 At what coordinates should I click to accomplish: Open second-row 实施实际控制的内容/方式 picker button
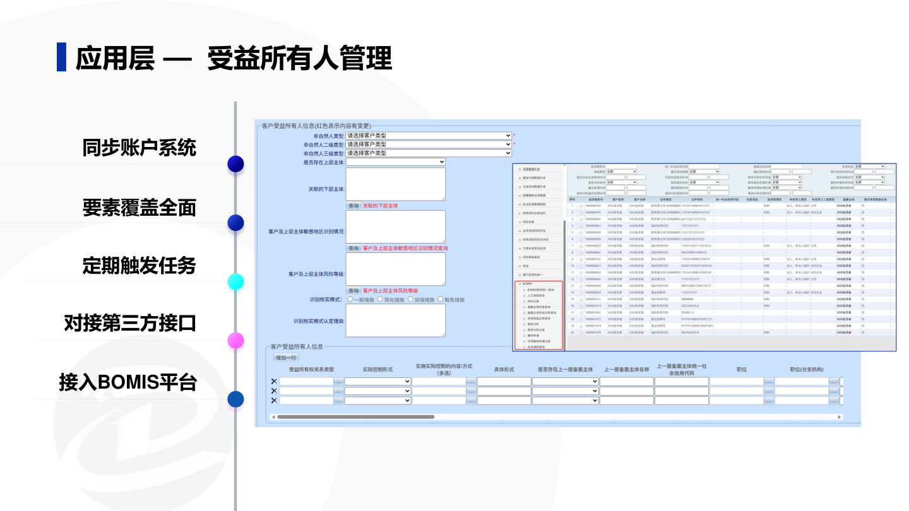click(471, 391)
